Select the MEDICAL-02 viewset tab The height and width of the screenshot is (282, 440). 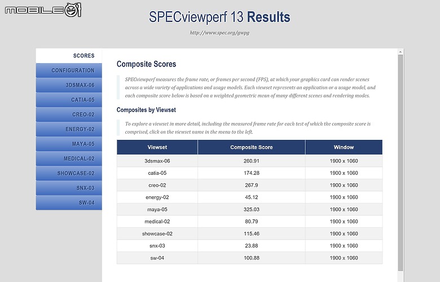[69, 158]
